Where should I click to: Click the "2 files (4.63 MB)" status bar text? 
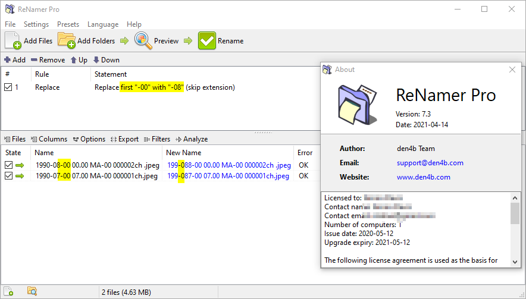point(126,292)
